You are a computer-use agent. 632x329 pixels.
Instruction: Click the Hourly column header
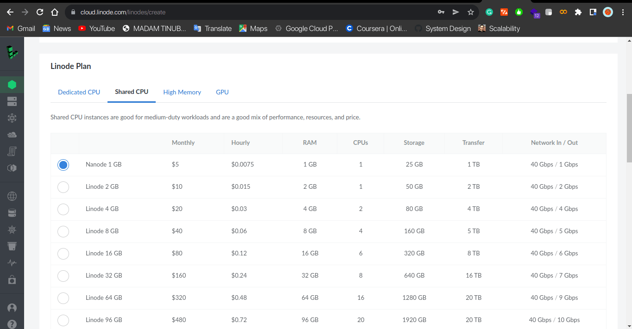coord(240,143)
